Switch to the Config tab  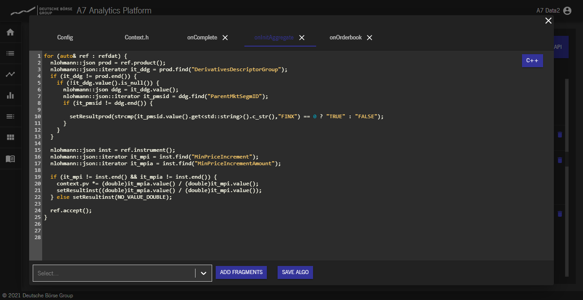65,38
